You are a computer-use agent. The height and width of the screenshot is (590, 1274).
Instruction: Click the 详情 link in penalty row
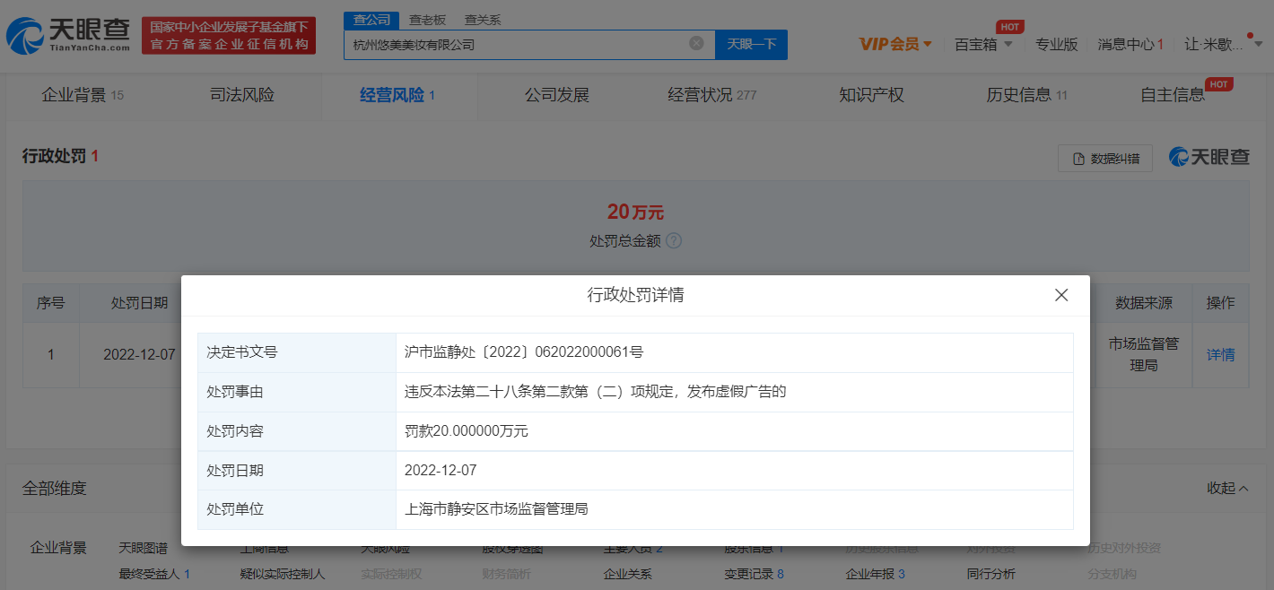click(1220, 354)
